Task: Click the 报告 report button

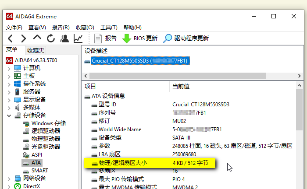Action: click(x=105, y=38)
